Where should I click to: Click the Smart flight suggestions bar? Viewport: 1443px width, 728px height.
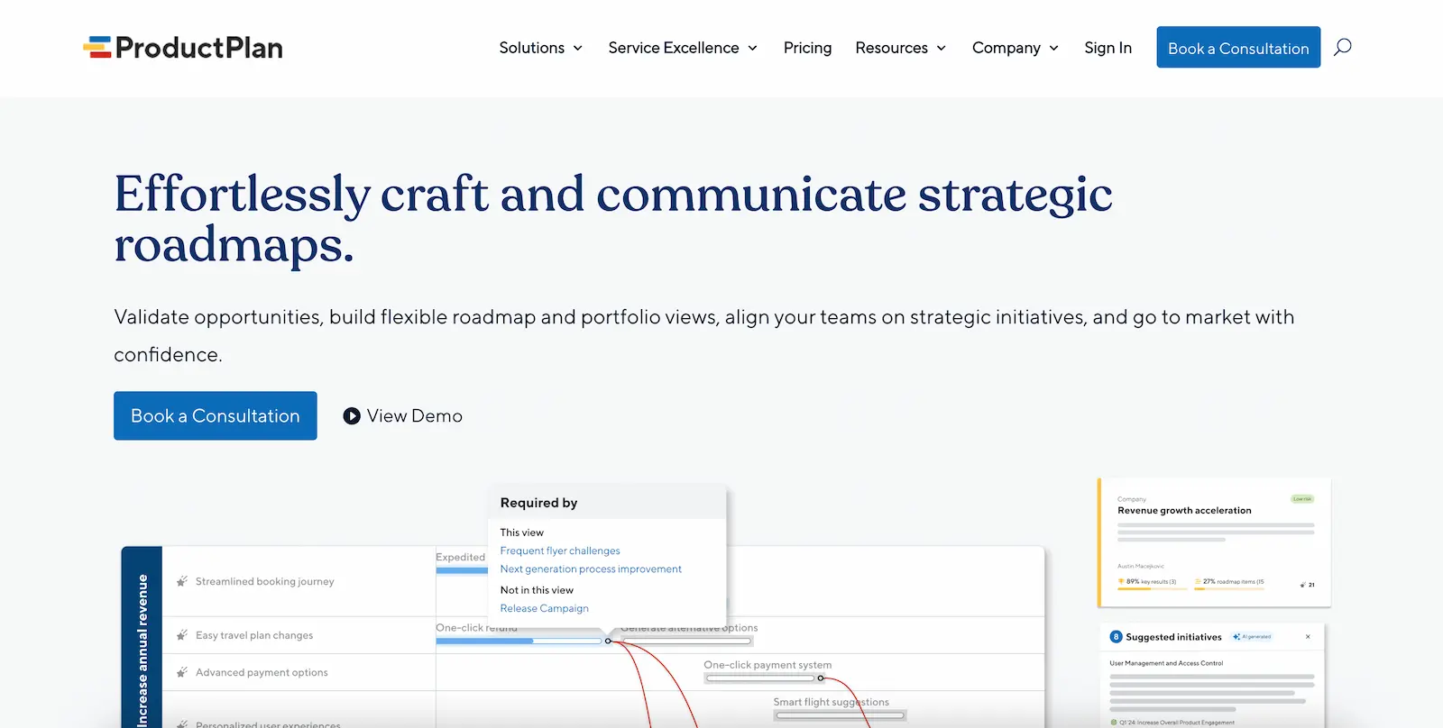[x=839, y=715]
